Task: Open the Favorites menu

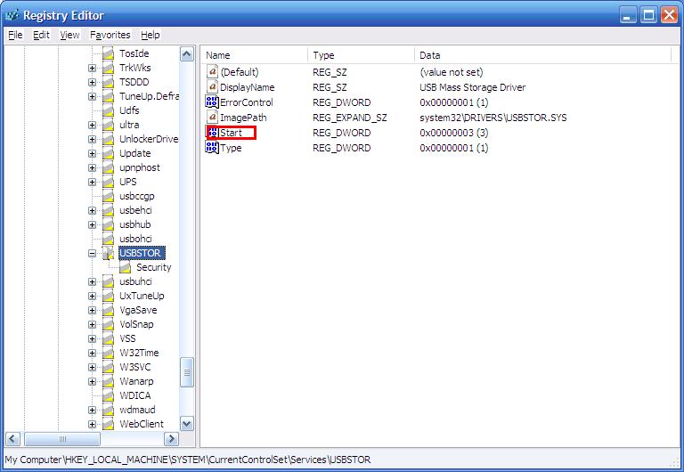Action: point(110,35)
